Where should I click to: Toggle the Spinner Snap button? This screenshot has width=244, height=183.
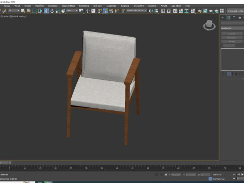117,11
